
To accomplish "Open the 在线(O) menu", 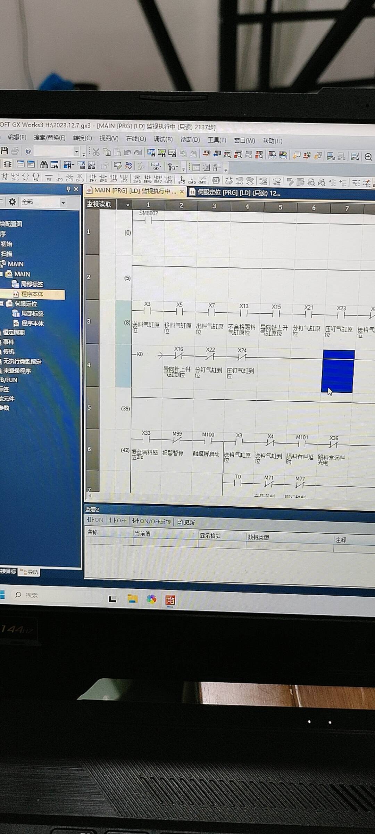I will pos(136,139).
